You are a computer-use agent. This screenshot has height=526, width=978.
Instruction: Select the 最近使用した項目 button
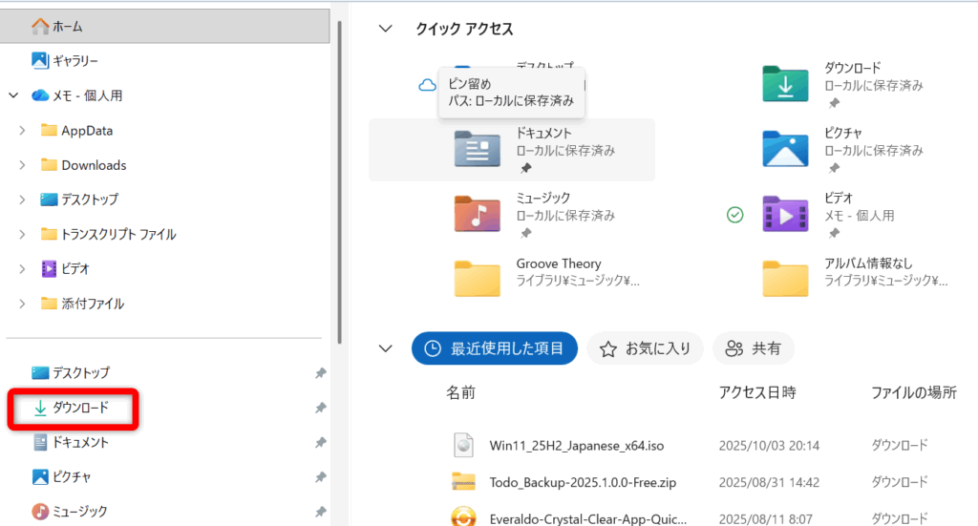pos(495,348)
